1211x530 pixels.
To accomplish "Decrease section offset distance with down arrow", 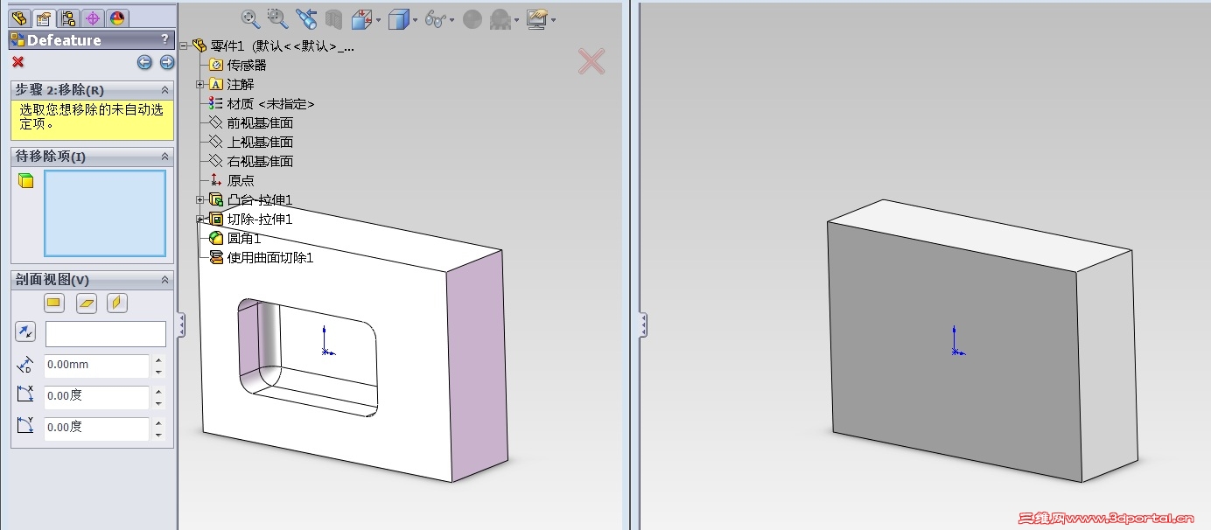I will pyautogui.click(x=158, y=372).
